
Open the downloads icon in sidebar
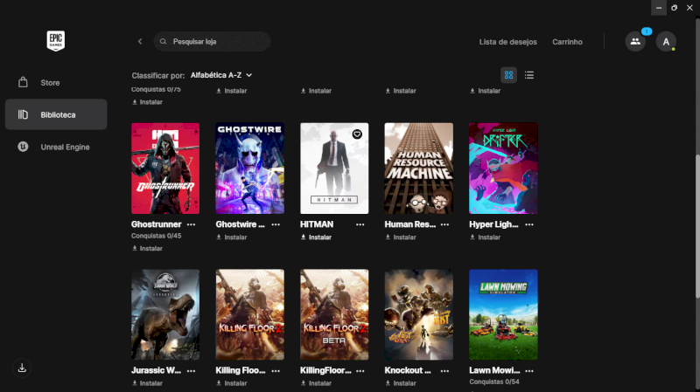click(x=23, y=368)
